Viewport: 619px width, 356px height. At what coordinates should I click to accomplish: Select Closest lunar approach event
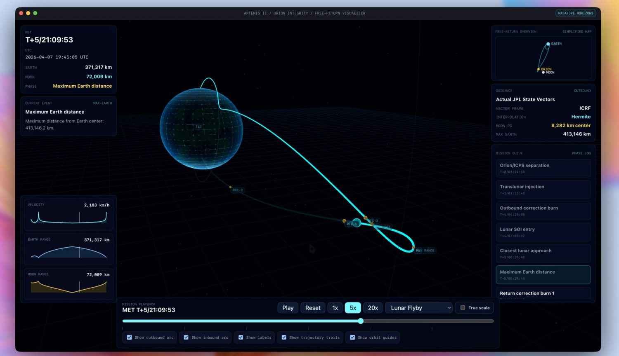click(543, 253)
